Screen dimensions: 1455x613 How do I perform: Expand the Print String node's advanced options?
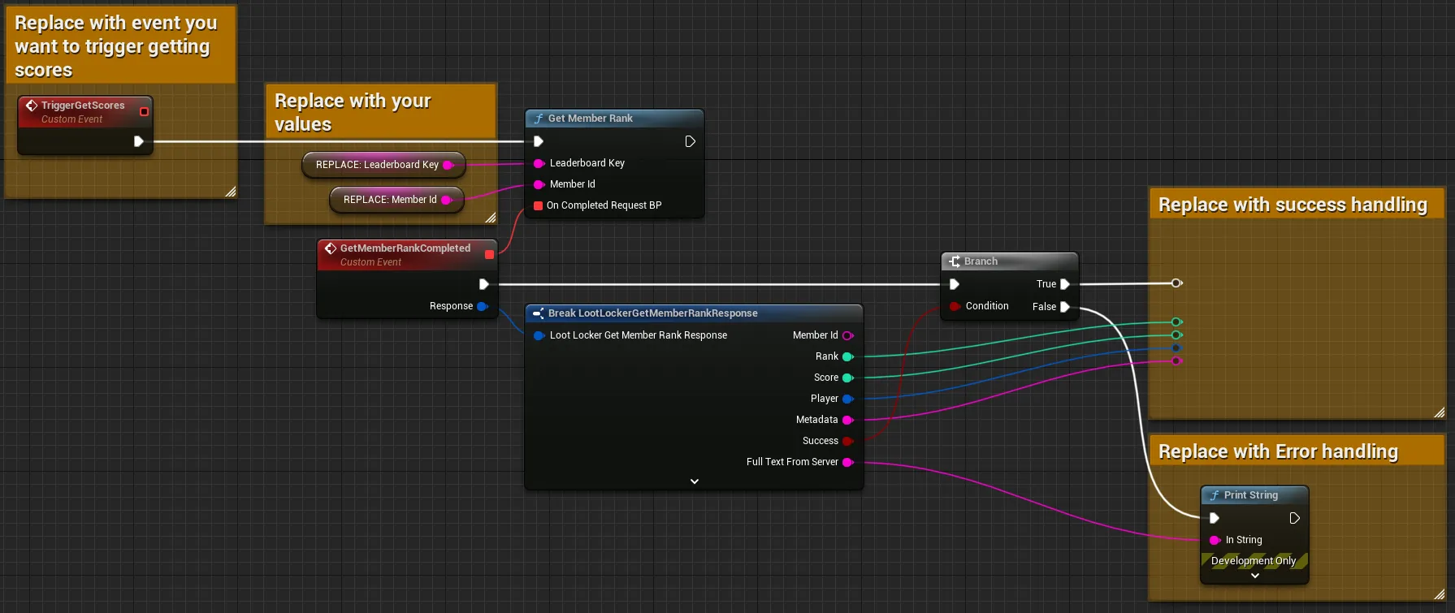(x=1255, y=576)
